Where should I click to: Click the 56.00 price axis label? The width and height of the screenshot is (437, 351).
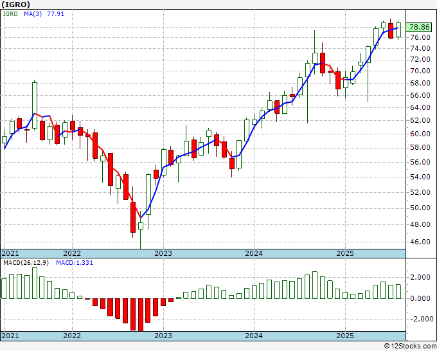pyautogui.click(x=420, y=162)
